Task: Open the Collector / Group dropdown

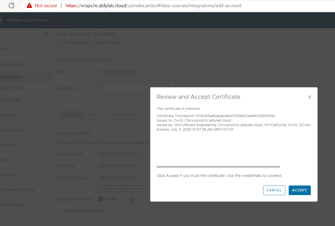Action: pos(122,177)
